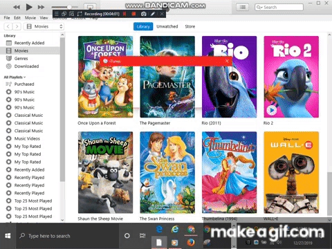The width and height of the screenshot is (332, 249).
Task: Click the 'The Swan Princess' title
Action: click(157, 219)
